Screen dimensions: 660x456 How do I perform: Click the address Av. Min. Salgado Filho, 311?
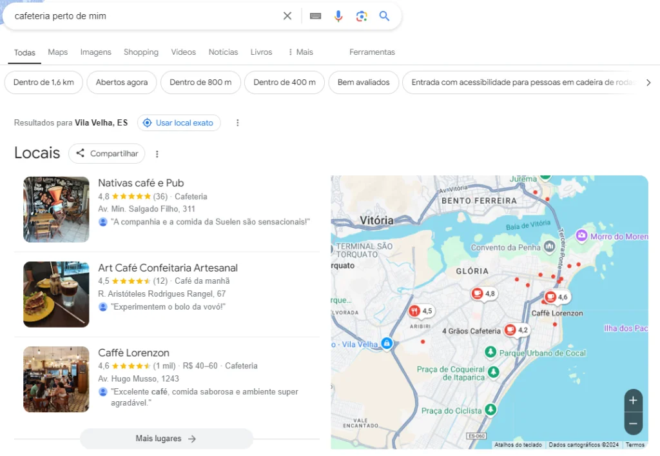[x=146, y=209]
